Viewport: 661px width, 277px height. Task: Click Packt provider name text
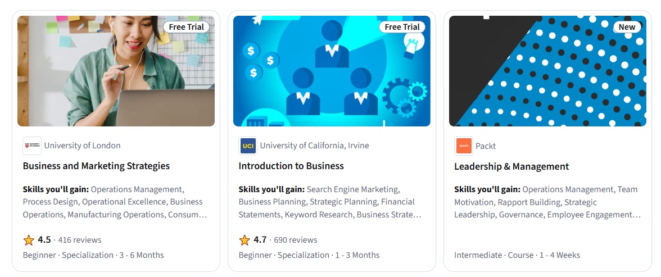(x=486, y=146)
